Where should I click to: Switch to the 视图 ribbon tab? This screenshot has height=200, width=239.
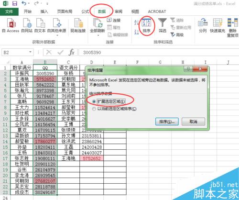(x=135, y=11)
